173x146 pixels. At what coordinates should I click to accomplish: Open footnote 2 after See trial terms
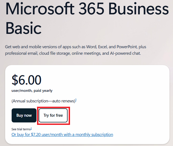pos(31,129)
